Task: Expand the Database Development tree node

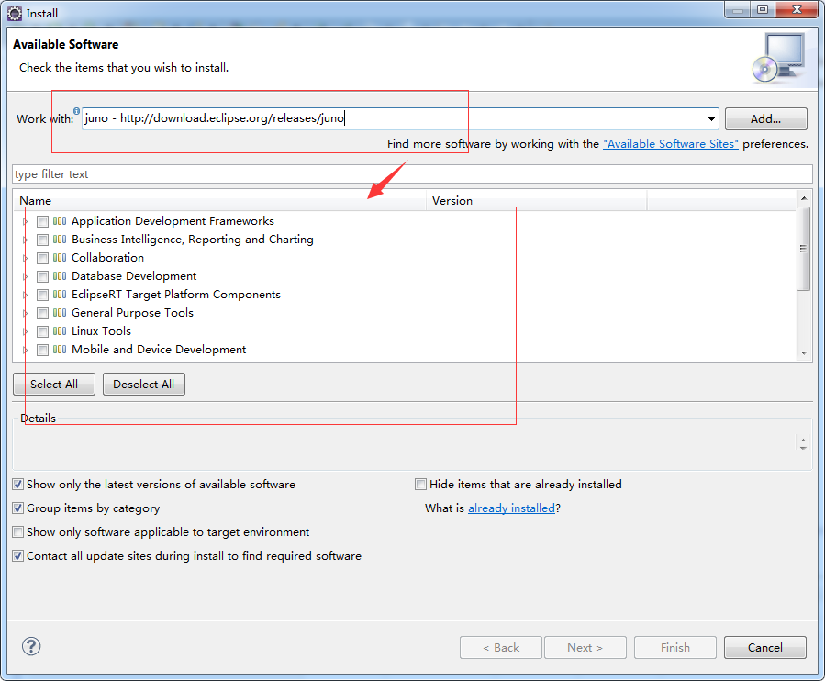Action: pyautogui.click(x=25, y=277)
